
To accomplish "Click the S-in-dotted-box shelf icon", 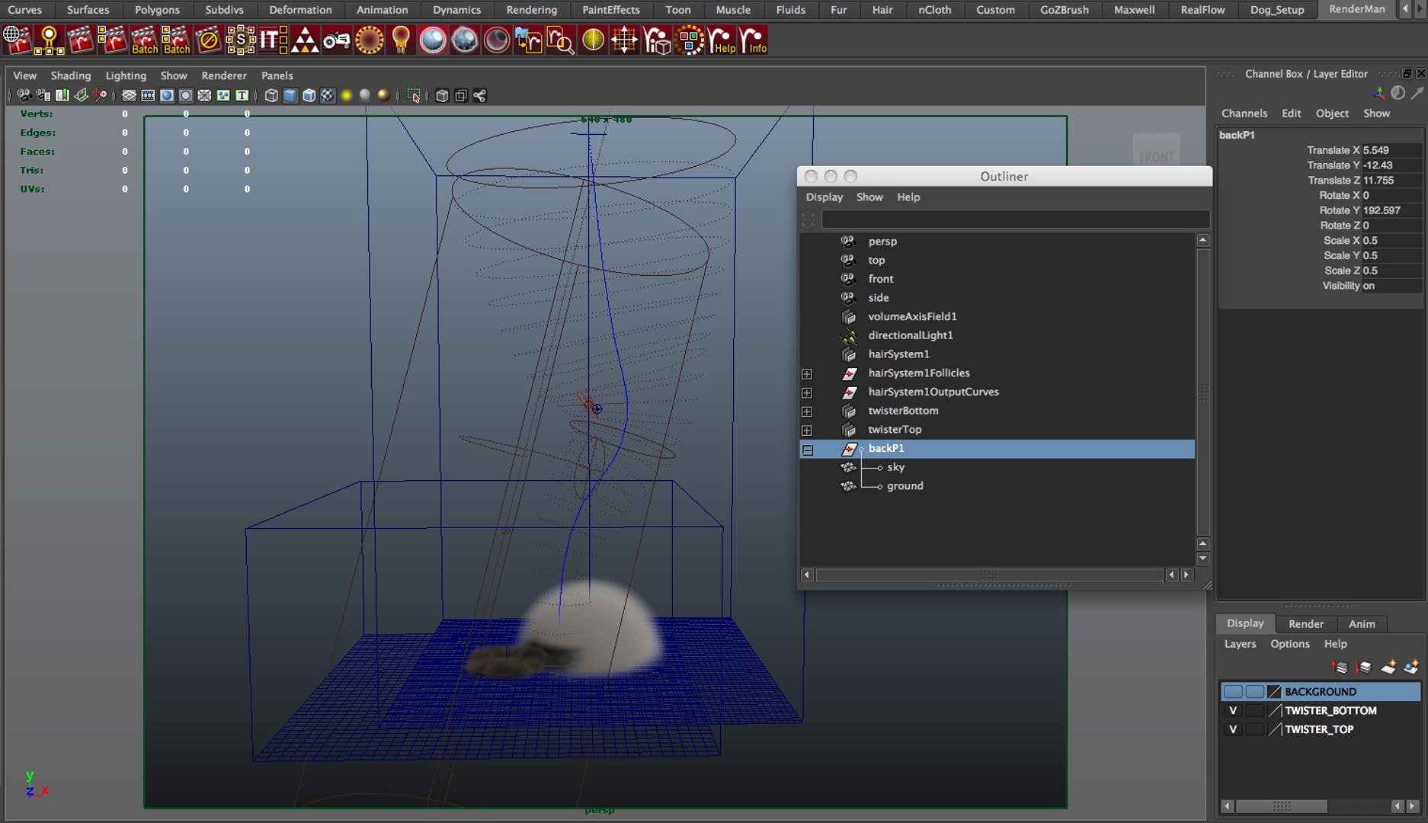I will coord(240,40).
